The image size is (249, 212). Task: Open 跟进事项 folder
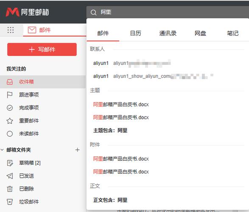point(43,95)
